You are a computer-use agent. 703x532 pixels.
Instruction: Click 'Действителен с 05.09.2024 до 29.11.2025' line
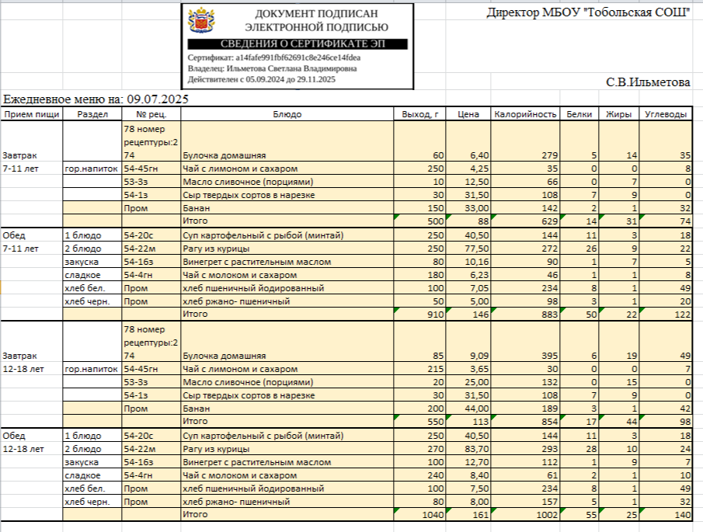261,80
